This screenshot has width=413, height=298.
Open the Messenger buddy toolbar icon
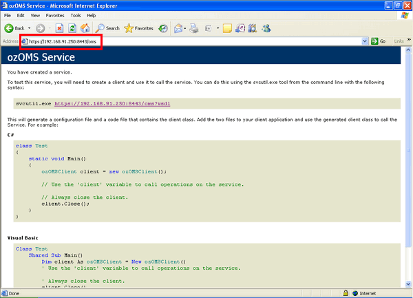point(266,28)
